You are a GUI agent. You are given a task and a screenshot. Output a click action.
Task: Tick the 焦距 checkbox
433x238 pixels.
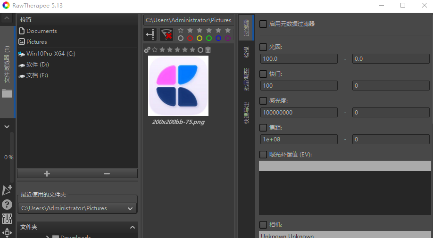(263, 128)
